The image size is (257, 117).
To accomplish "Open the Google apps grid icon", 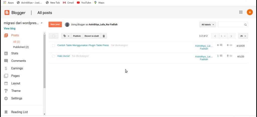I will (241, 12).
